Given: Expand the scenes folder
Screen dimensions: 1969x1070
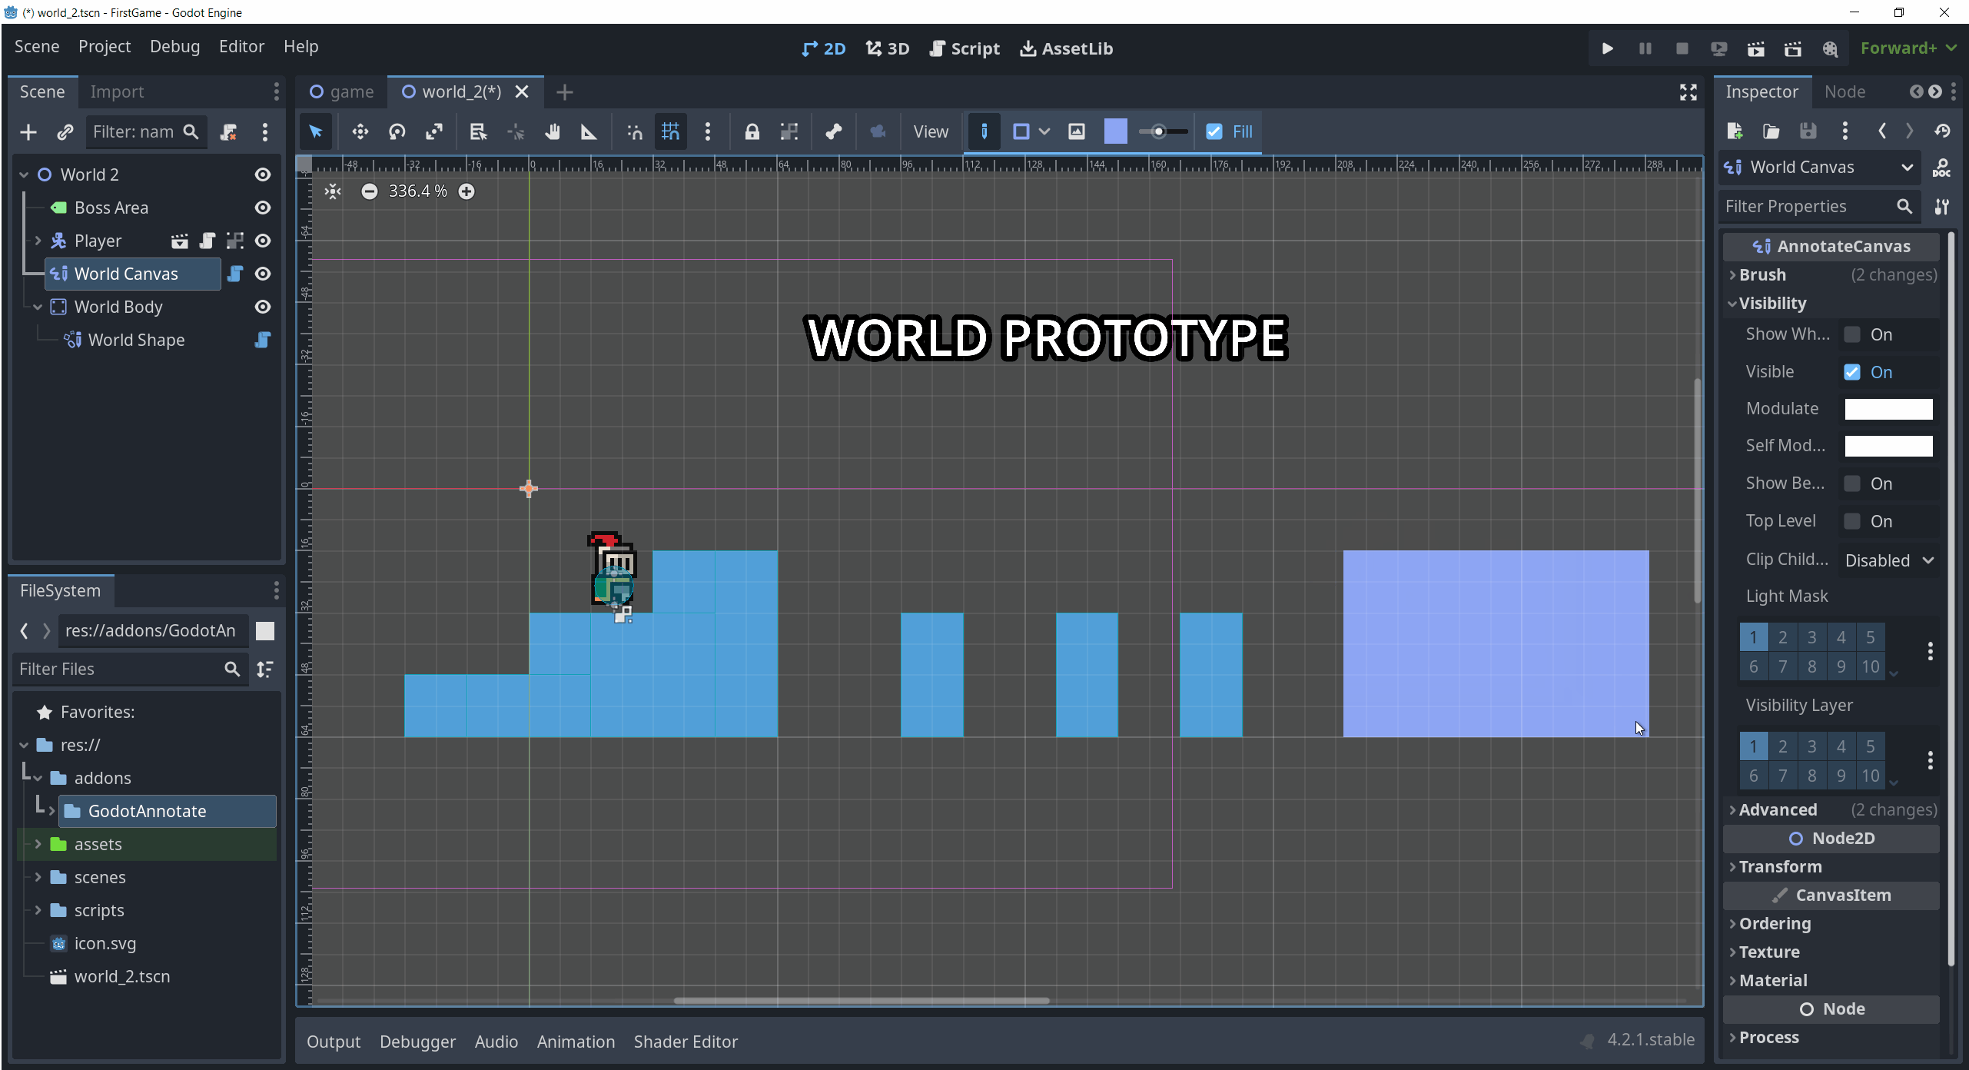Looking at the screenshot, I should (x=38, y=877).
